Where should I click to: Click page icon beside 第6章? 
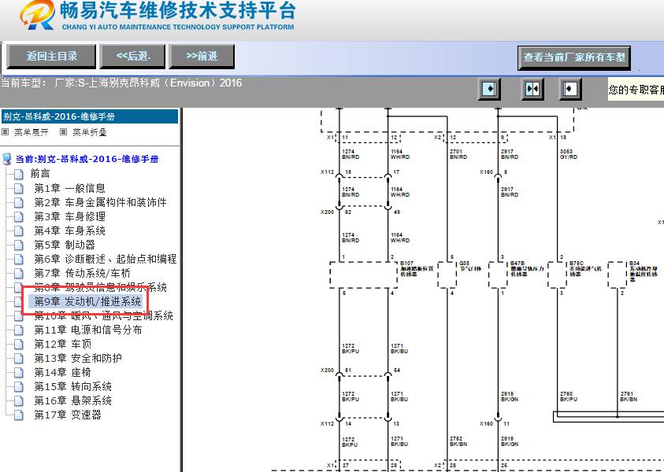click(x=18, y=260)
